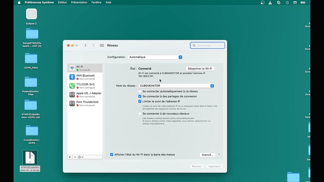The image size is (324, 182).
Task: Go back with the left chevron
Action: click(x=86, y=45)
